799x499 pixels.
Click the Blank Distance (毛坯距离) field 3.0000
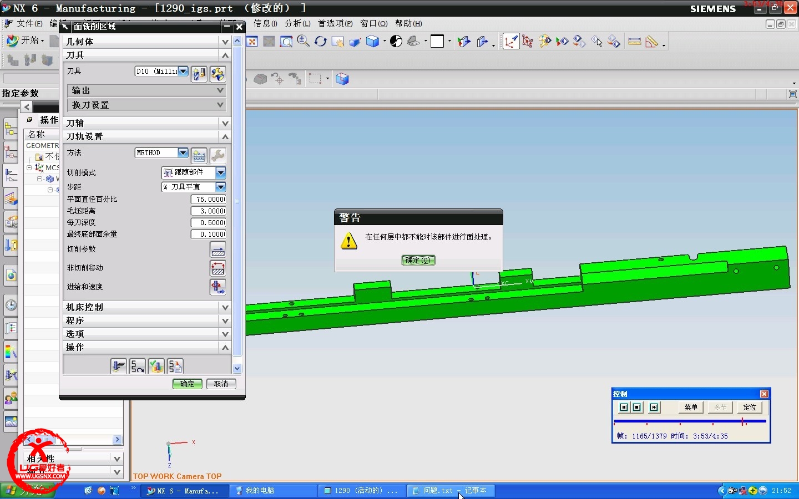click(x=209, y=211)
